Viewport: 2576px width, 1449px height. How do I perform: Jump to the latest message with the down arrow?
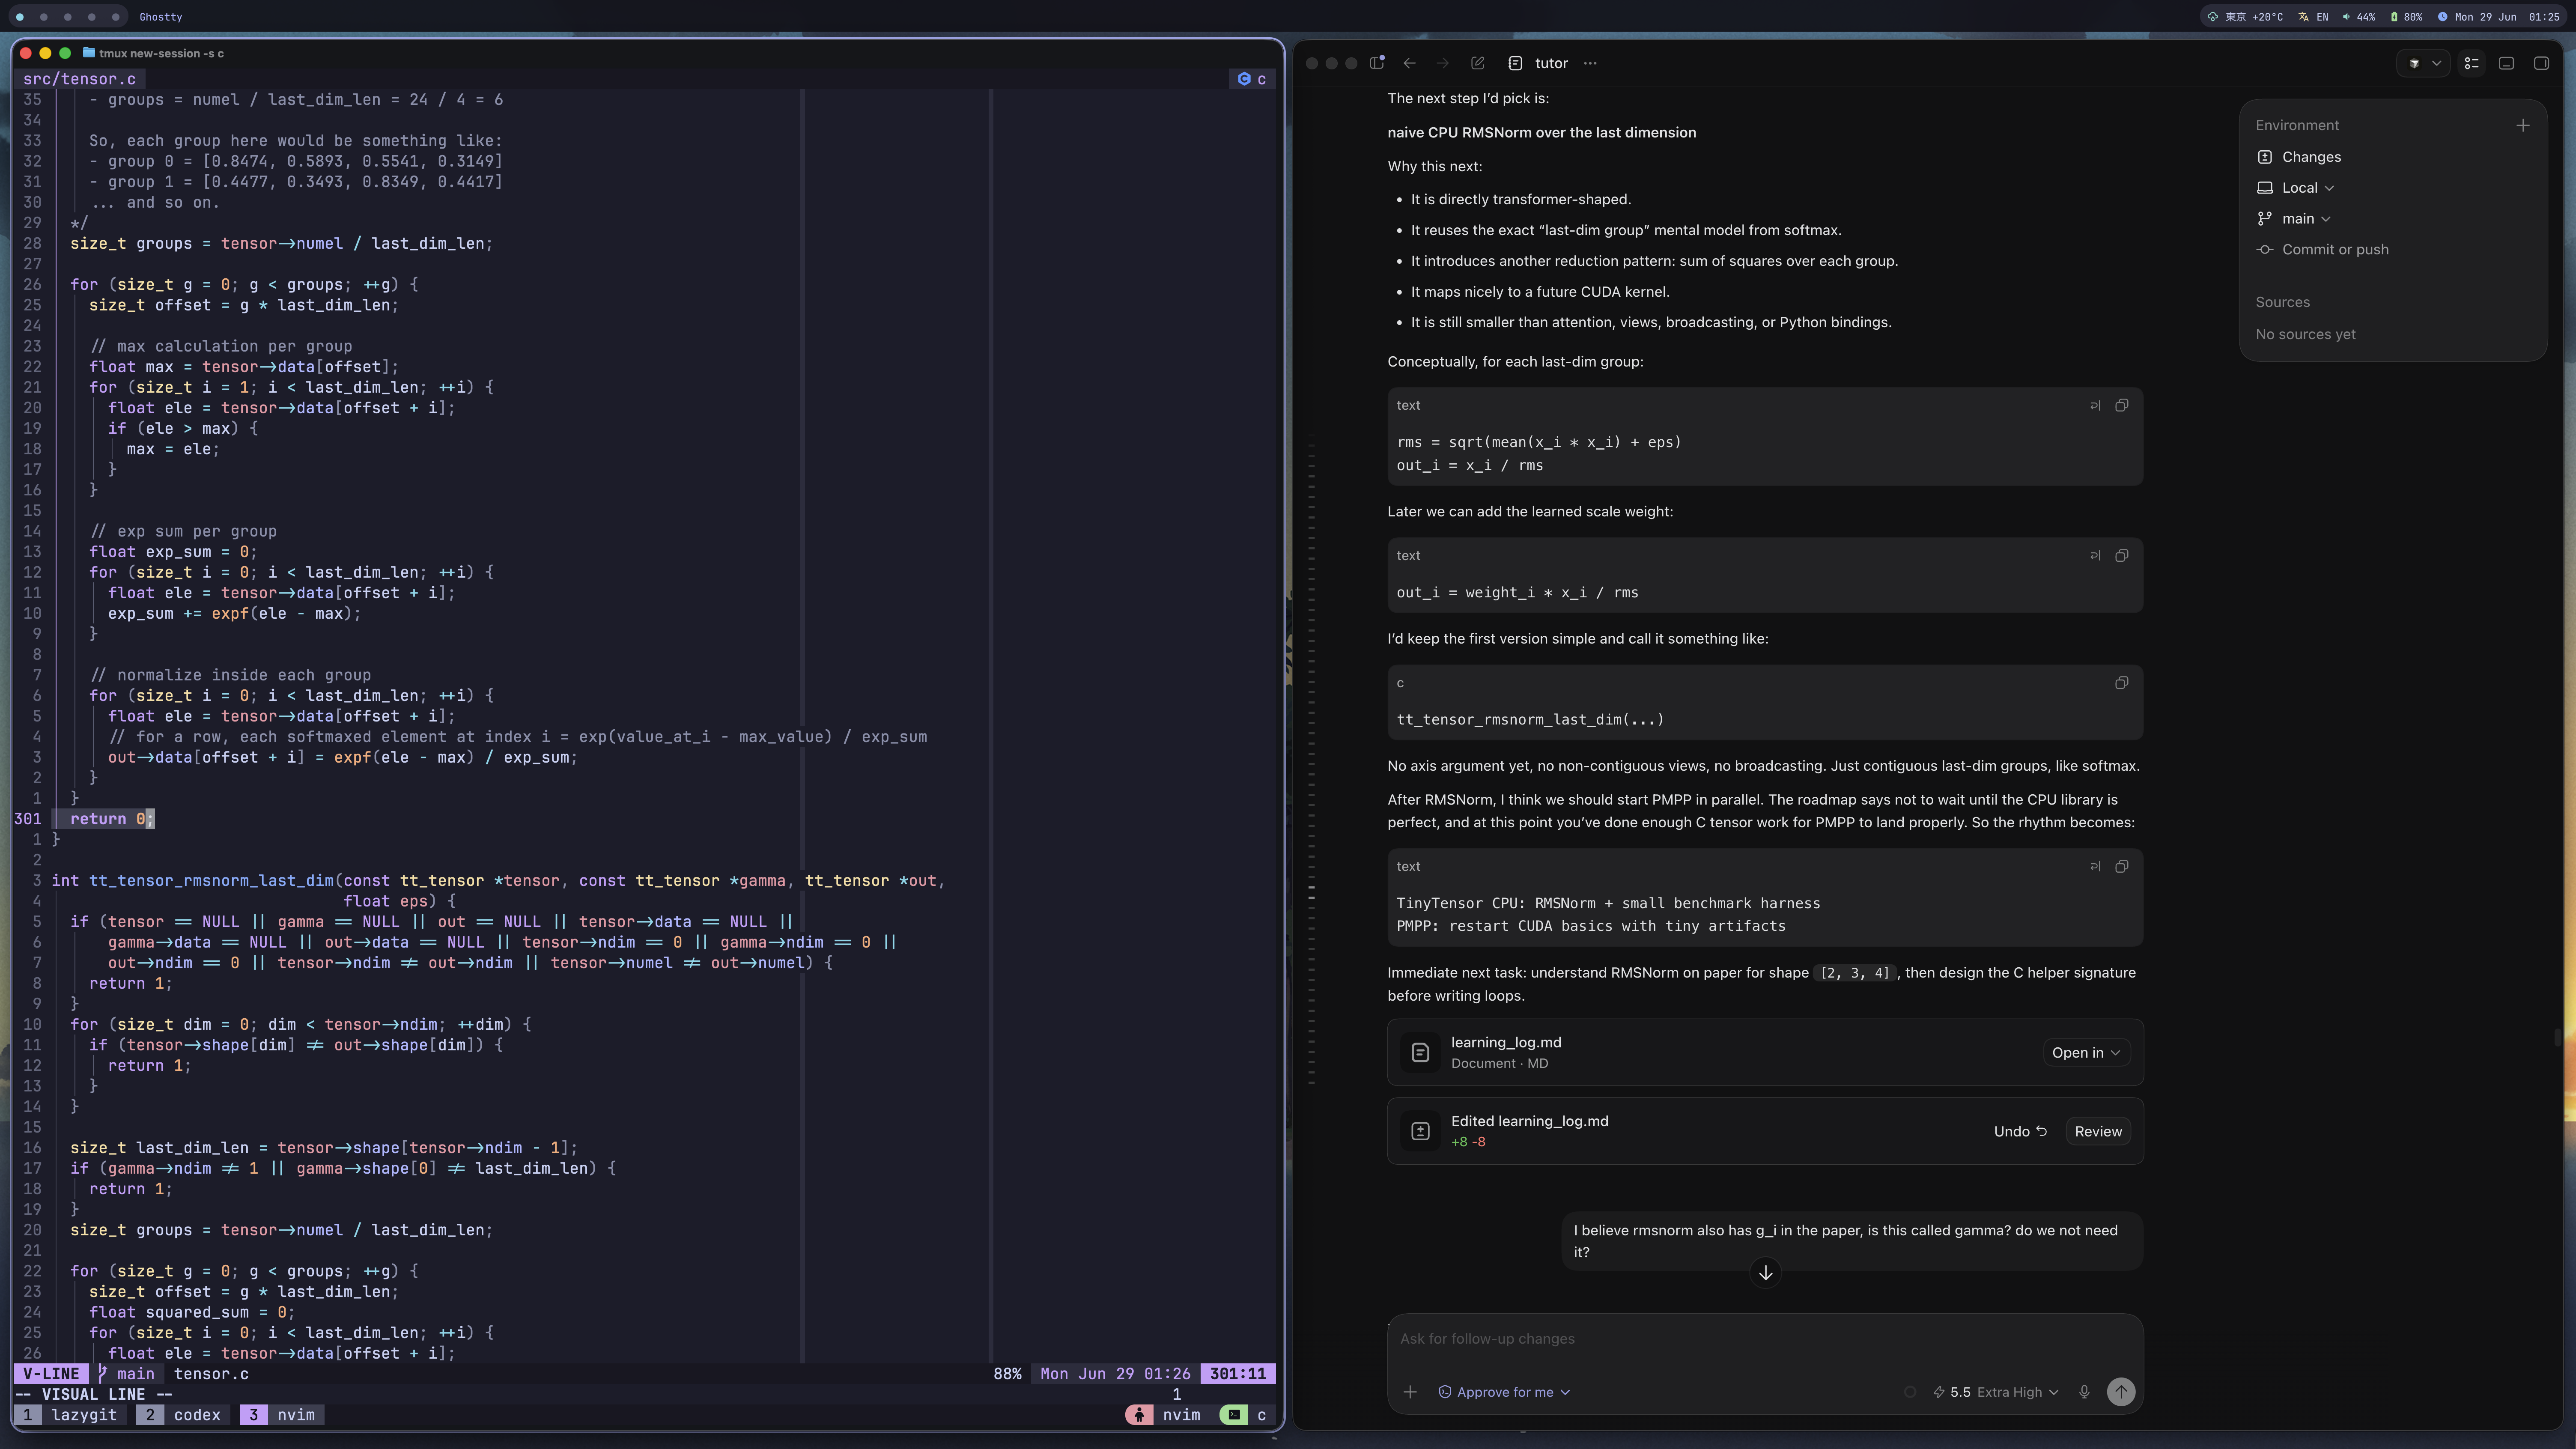(x=1765, y=1272)
